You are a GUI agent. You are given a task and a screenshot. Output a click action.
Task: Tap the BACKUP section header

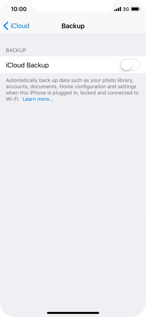click(x=16, y=50)
